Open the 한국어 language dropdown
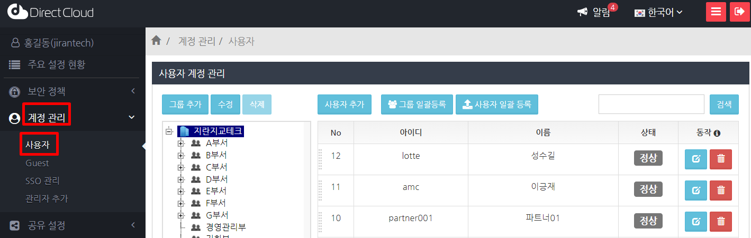 658,12
